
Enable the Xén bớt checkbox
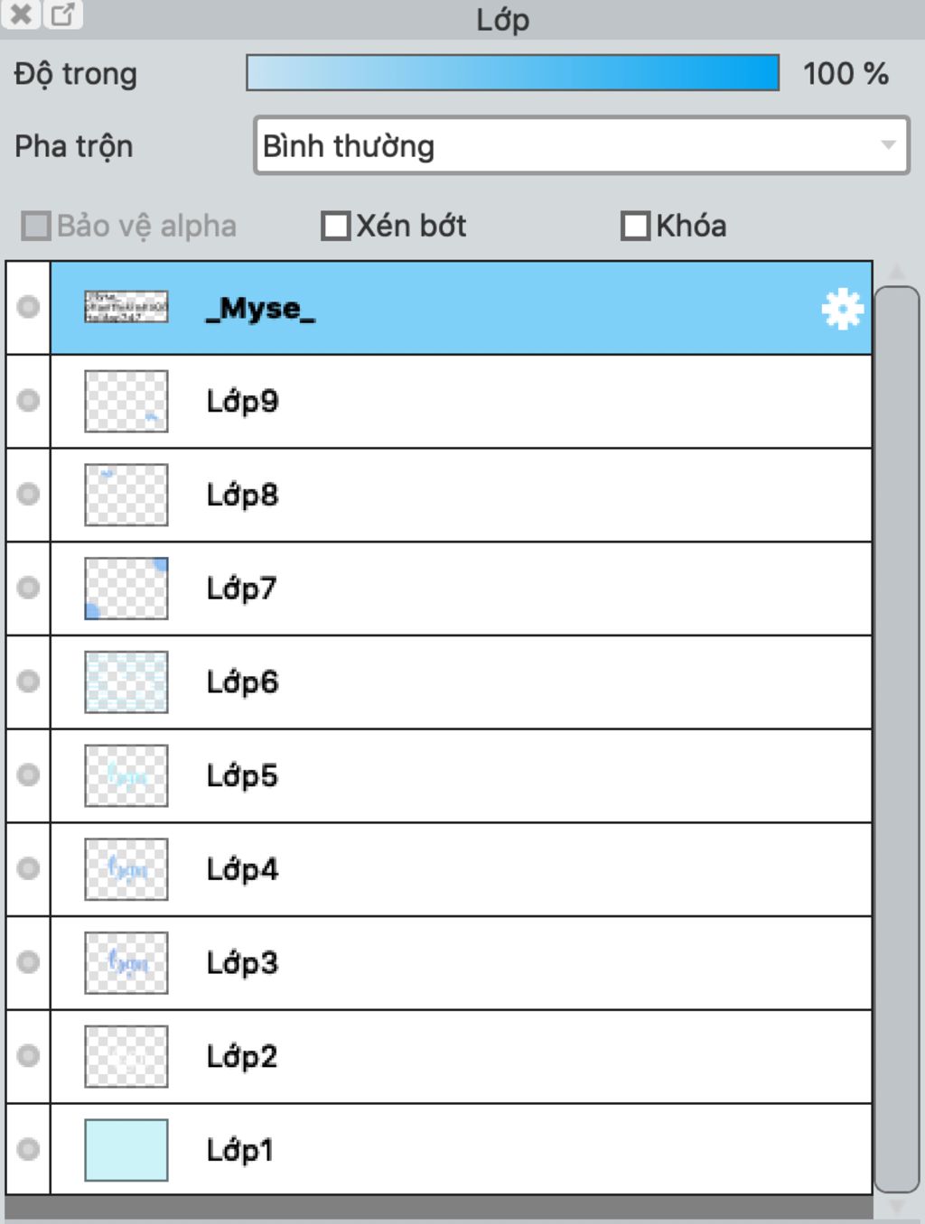pos(336,226)
